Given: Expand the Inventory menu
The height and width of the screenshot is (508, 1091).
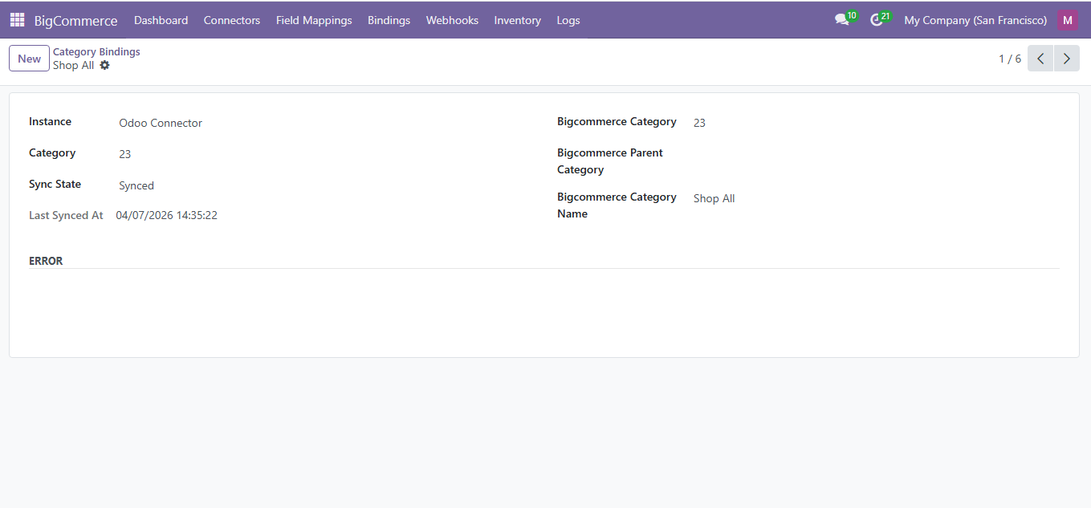Looking at the screenshot, I should tap(517, 20).
